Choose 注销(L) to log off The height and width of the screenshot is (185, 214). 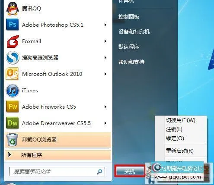(x=174, y=129)
